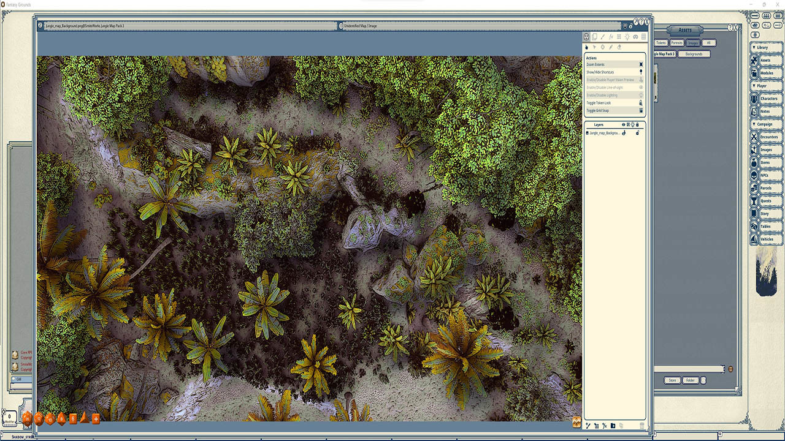Select the lighting bulb tool in toolbar
The image size is (785, 441).
point(627,37)
